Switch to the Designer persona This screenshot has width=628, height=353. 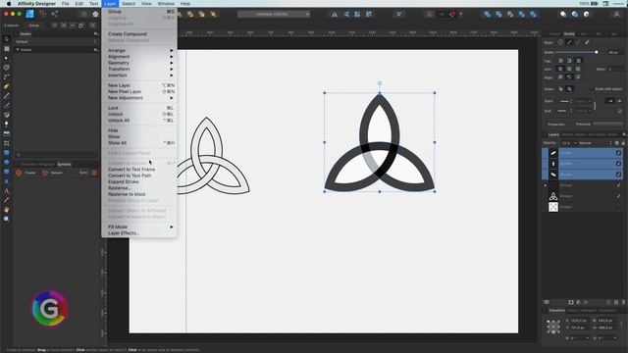click(x=30, y=14)
